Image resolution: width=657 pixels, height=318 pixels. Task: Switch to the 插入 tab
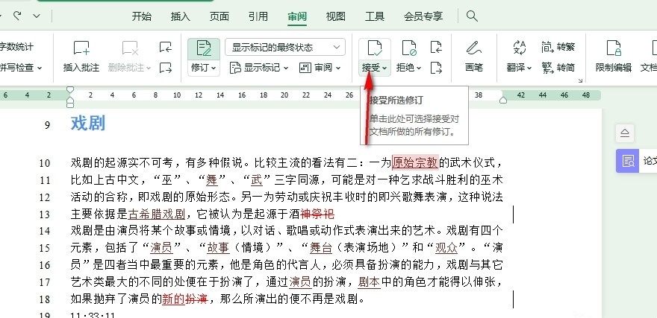pyautogui.click(x=181, y=16)
